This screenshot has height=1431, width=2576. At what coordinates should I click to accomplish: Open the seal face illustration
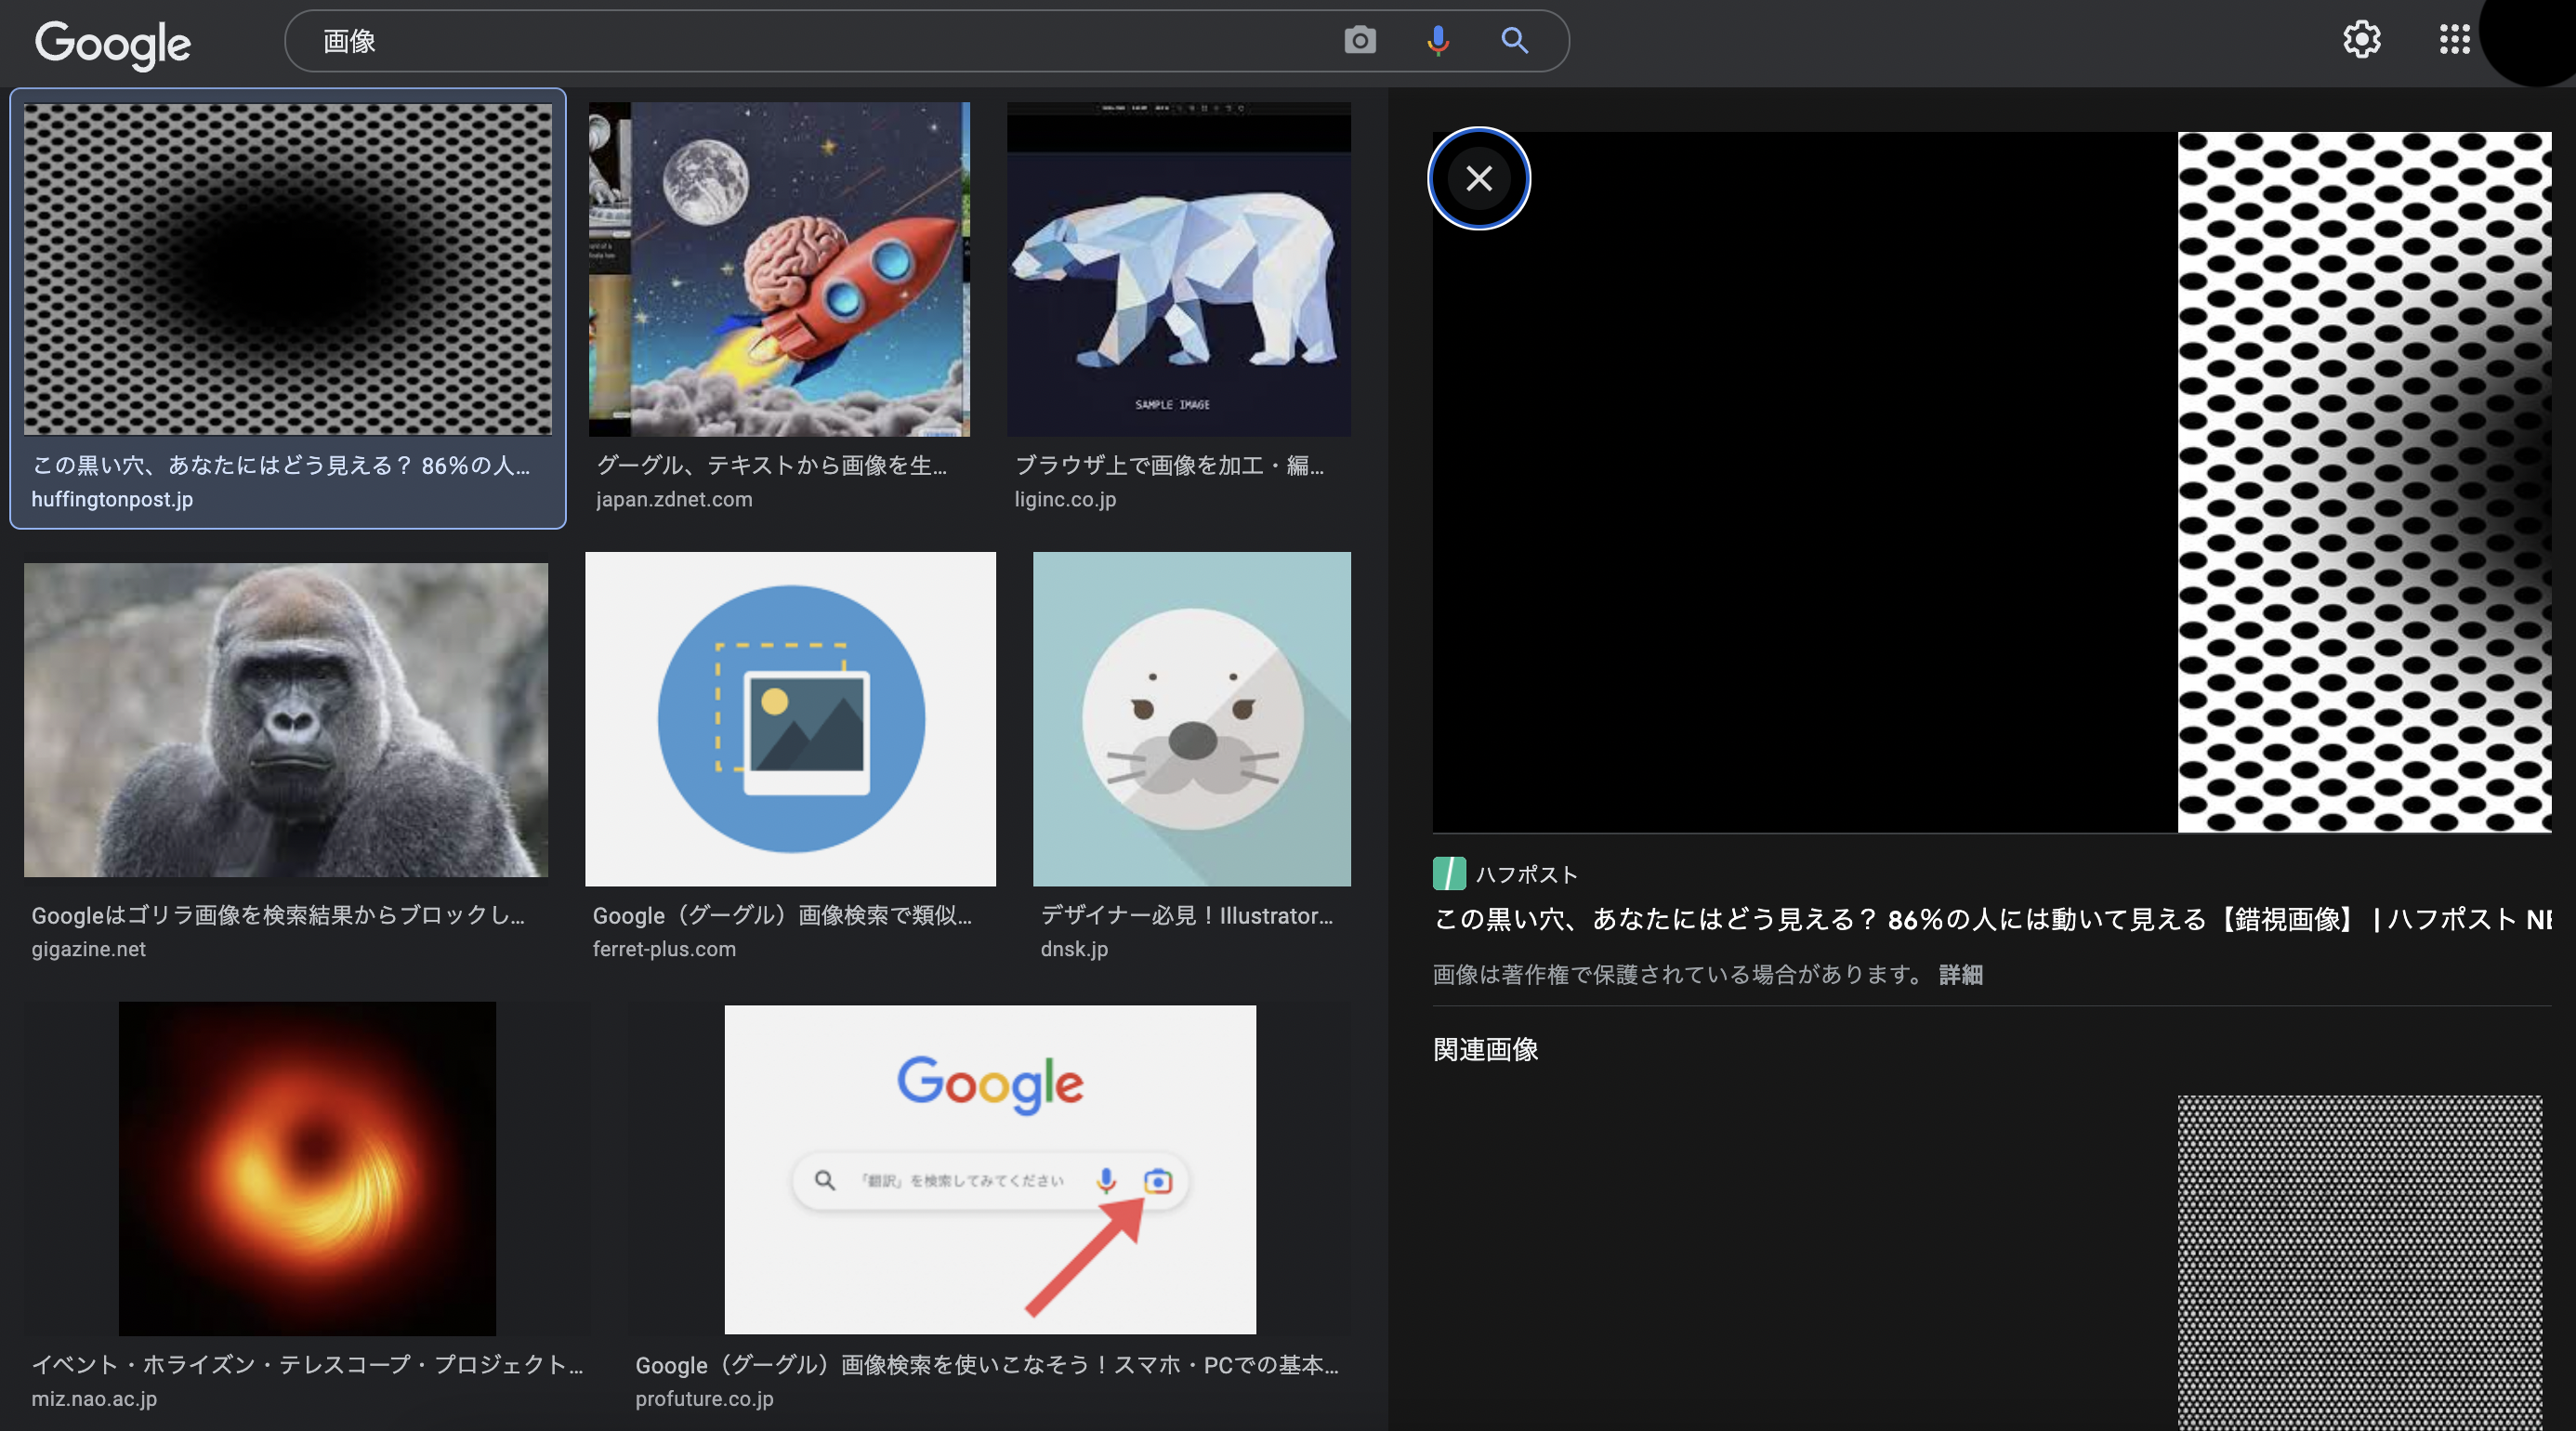click(x=1191, y=719)
